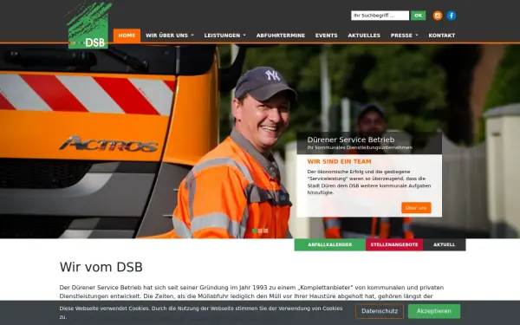This screenshot has height=325, width=520.
Task: Select the second slider dot
Action: pos(260,231)
